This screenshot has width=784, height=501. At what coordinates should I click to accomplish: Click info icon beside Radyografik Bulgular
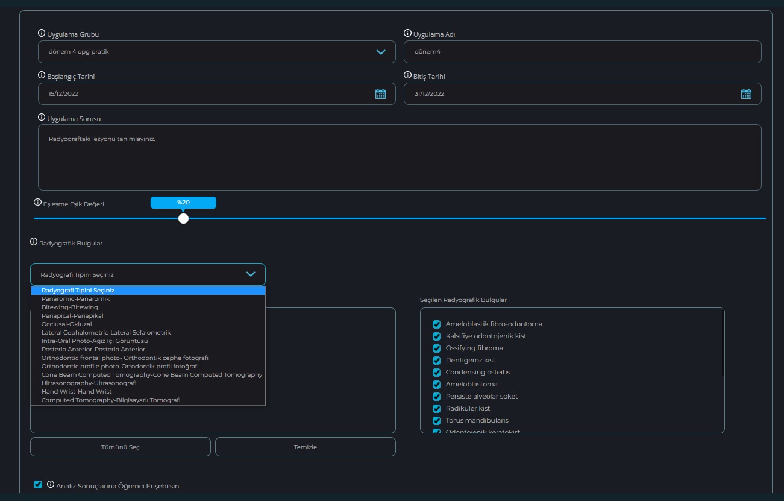(34, 242)
